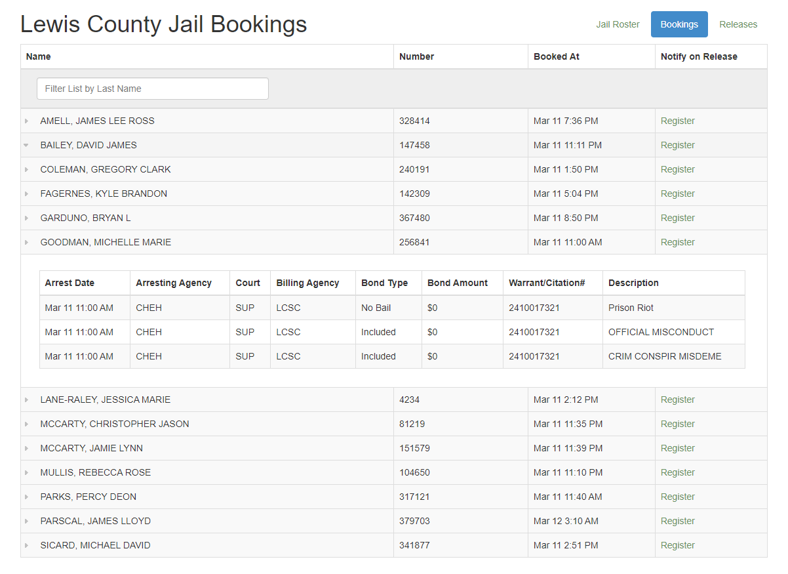
Task: Click the Name column header
Action: pos(38,56)
